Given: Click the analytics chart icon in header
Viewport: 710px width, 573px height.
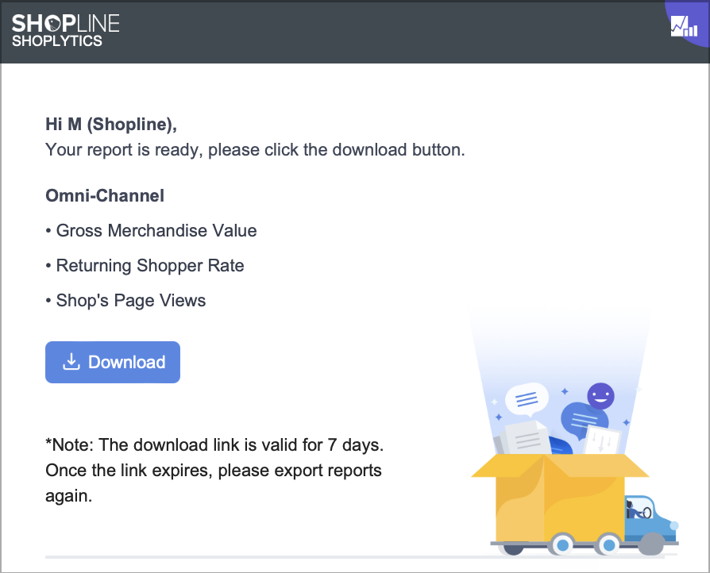Looking at the screenshot, I should point(685,26).
